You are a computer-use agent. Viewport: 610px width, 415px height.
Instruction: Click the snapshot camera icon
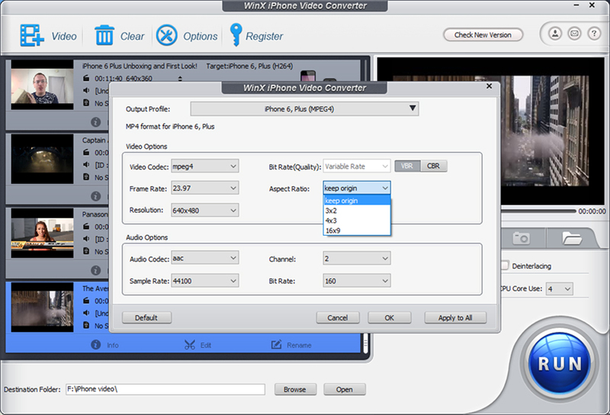click(522, 238)
